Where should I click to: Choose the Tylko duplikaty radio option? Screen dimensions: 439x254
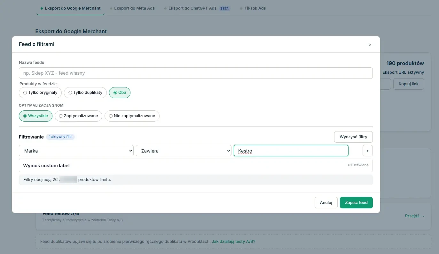coord(85,93)
